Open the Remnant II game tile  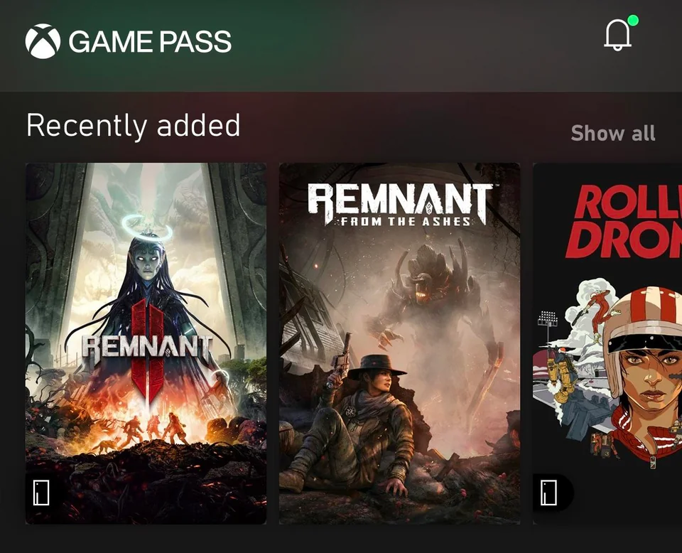pos(146,343)
